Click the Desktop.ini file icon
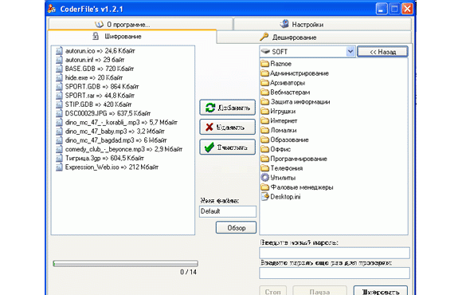462x295 pixels. click(x=265, y=196)
